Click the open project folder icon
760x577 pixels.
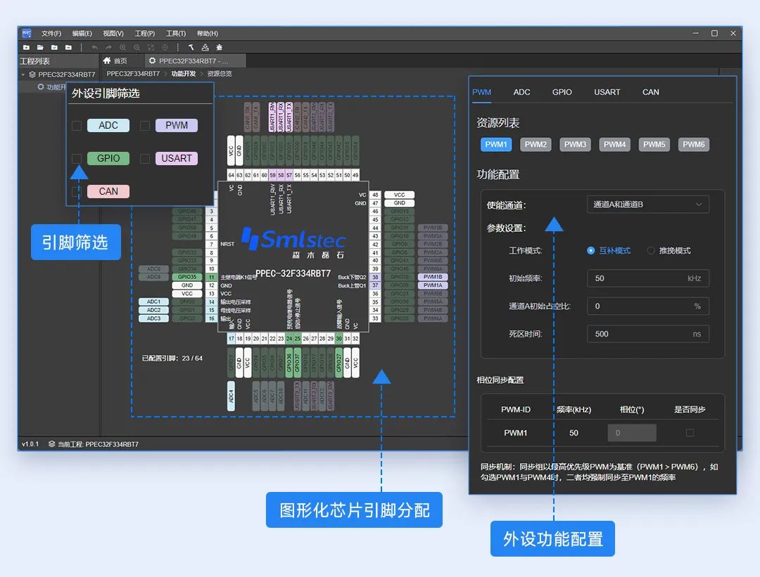tap(40, 47)
